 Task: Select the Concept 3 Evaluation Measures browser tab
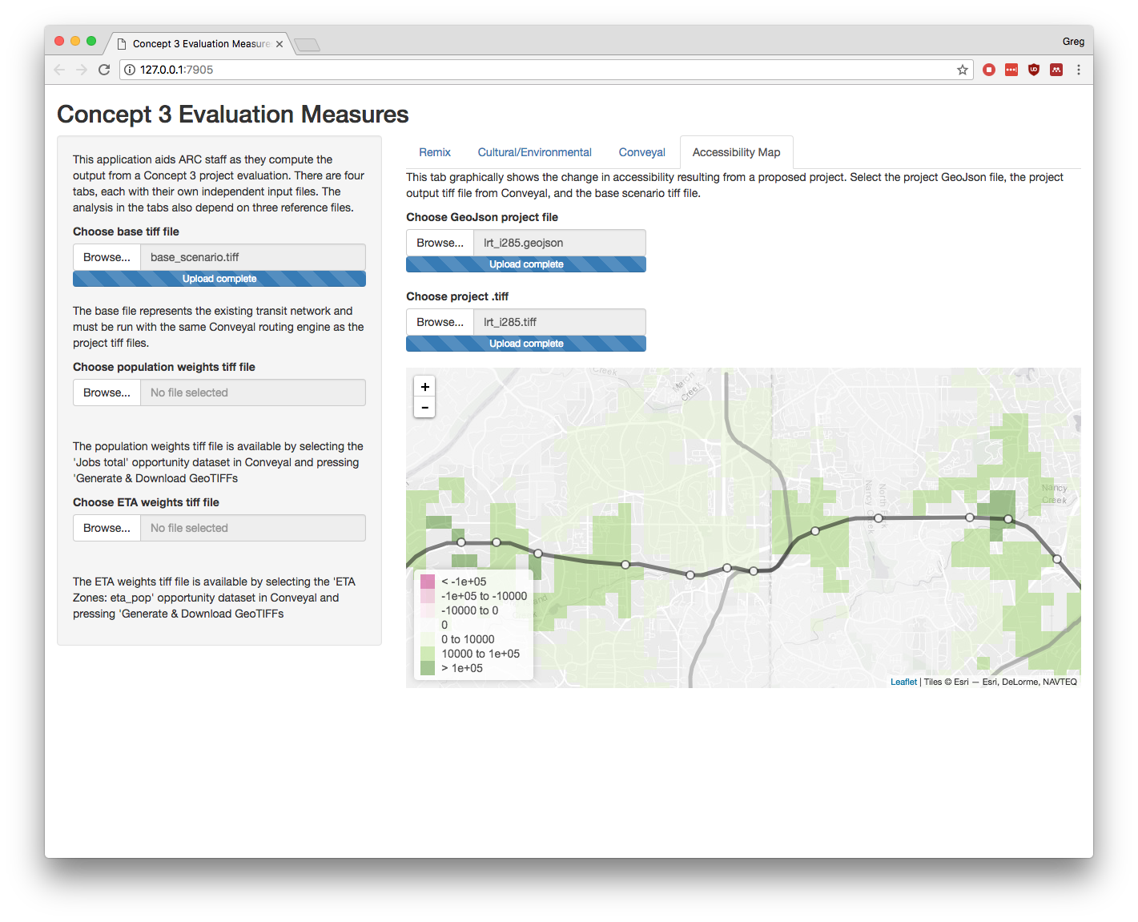(x=200, y=44)
